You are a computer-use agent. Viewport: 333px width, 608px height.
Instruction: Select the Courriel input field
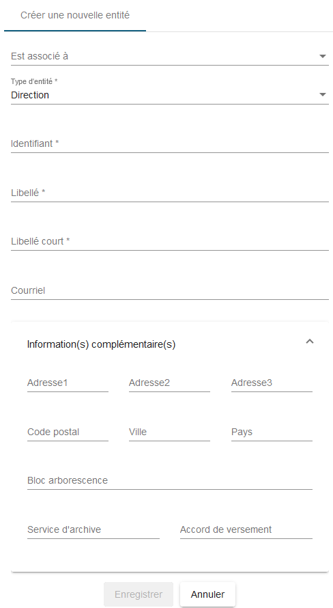170,290
